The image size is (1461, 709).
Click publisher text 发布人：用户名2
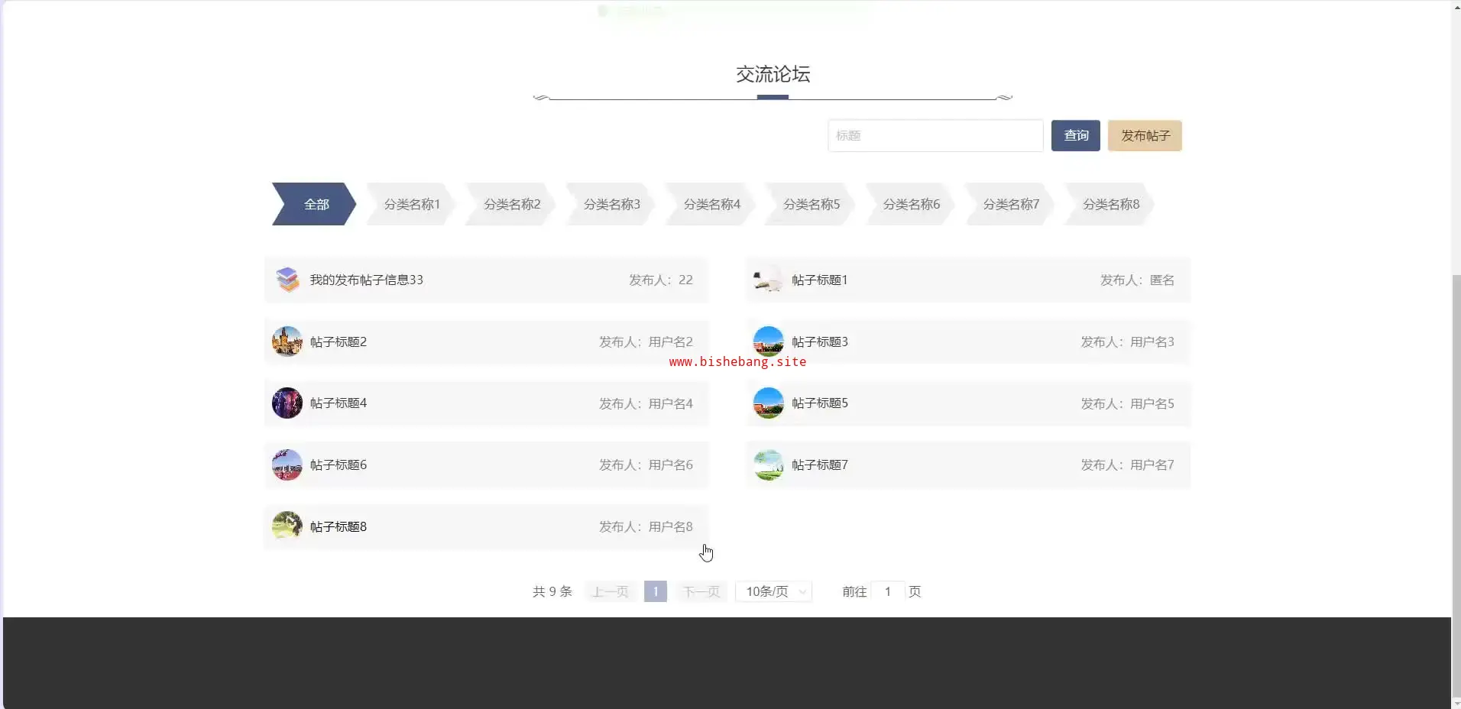[646, 342]
